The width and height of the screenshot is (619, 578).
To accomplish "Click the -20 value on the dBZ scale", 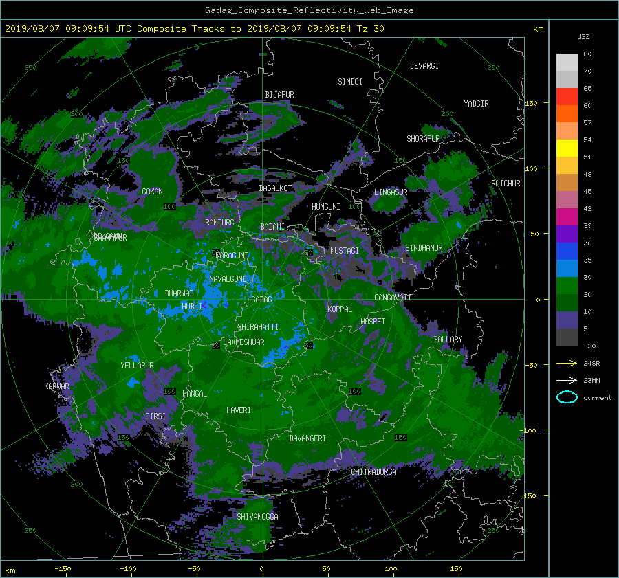I will 589,346.
